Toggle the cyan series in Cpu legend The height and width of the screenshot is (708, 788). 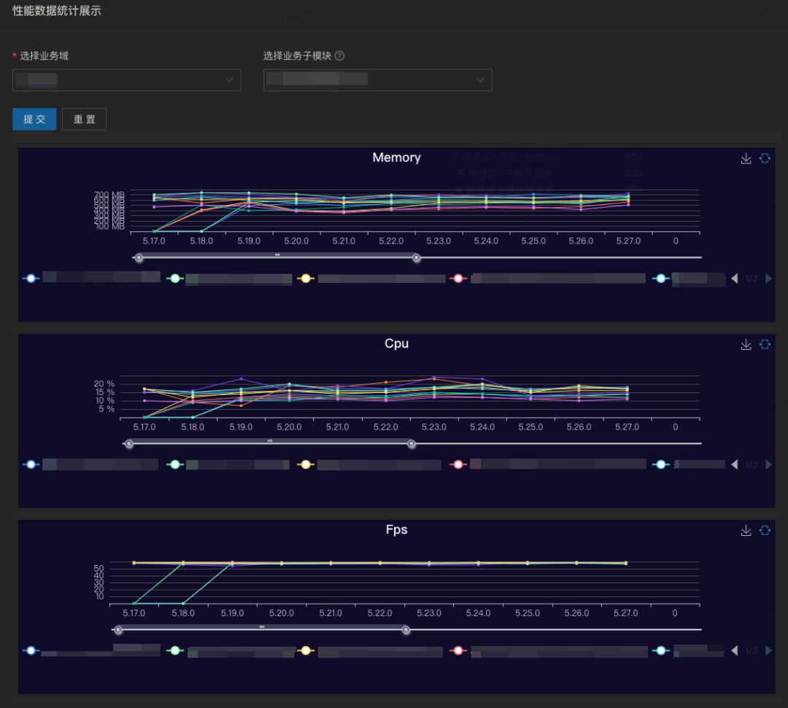click(661, 464)
